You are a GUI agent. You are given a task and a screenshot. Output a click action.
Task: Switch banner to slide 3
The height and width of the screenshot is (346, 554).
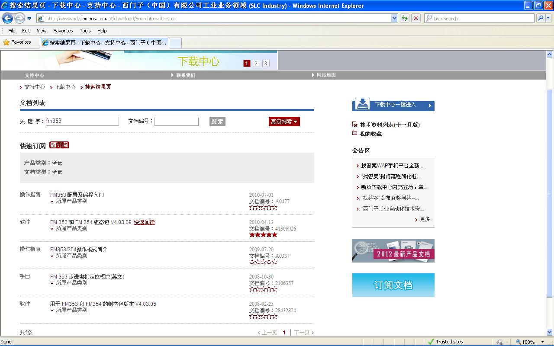point(266,64)
